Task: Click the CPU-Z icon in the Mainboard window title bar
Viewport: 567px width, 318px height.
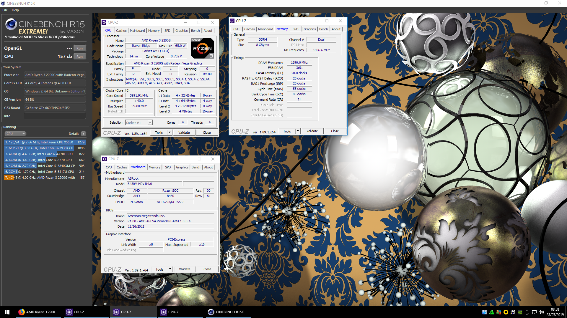Action: coord(105,159)
